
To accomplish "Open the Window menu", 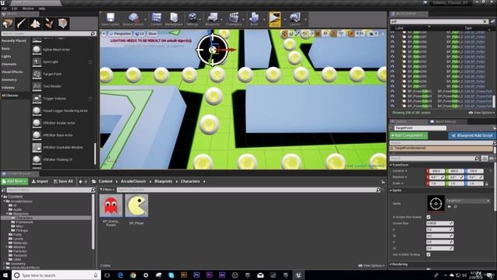I will coord(28,9).
